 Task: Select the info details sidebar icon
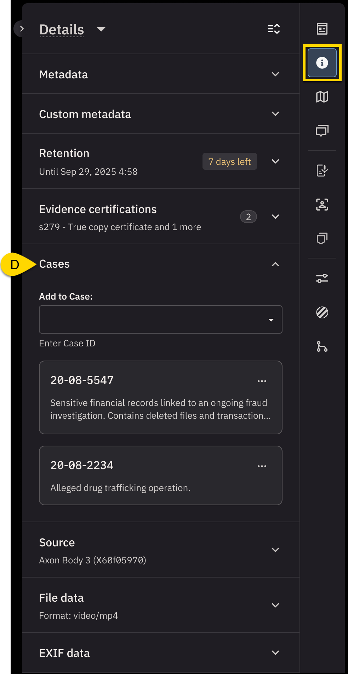click(322, 63)
